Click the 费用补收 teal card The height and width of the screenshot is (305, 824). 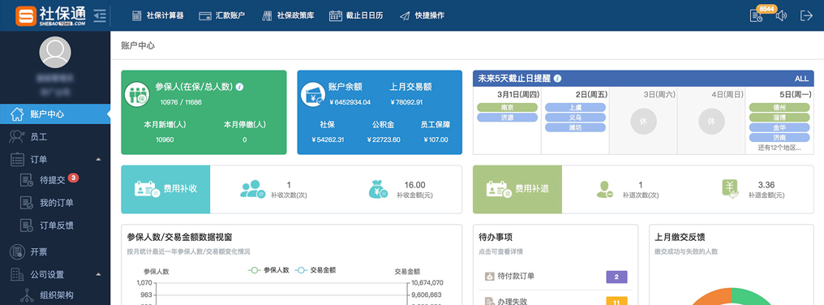point(165,189)
